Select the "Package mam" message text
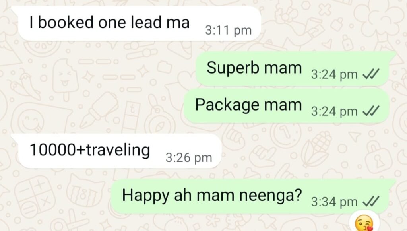Image resolution: width=407 pixels, height=231 pixels. pos(248,105)
